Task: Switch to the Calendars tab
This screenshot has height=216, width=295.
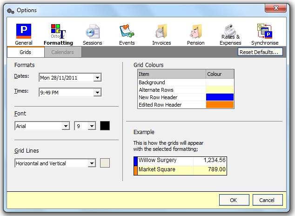Action: coord(63,52)
